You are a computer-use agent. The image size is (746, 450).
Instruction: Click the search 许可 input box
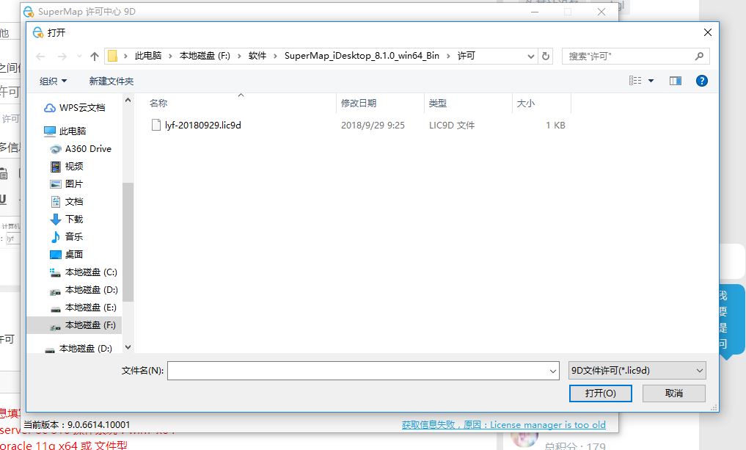coord(629,57)
